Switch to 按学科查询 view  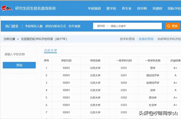click(x=127, y=39)
